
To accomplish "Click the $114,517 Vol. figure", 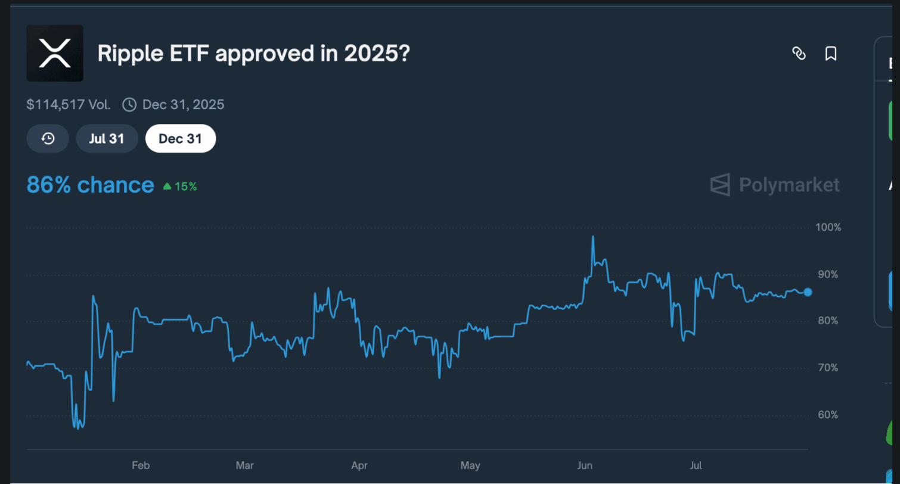I will click(69, 105).
